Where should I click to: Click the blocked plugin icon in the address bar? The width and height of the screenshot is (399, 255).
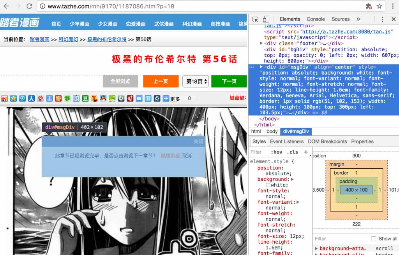coord(369,6)
